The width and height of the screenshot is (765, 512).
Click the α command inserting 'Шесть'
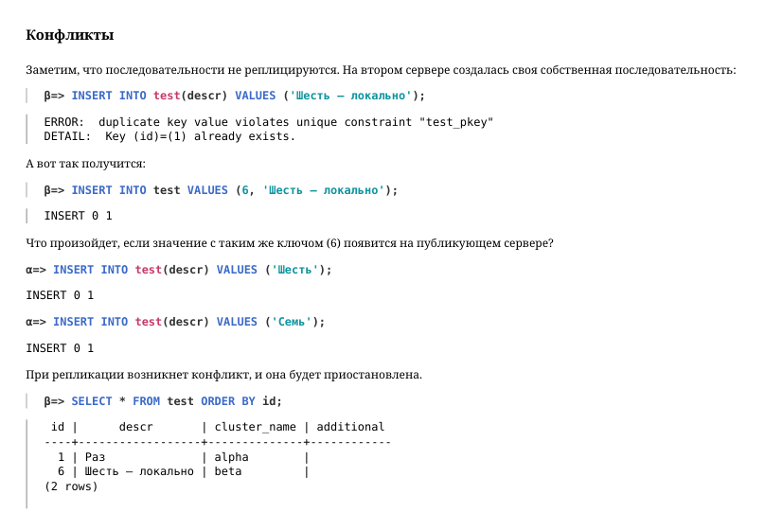coord(179,270)
